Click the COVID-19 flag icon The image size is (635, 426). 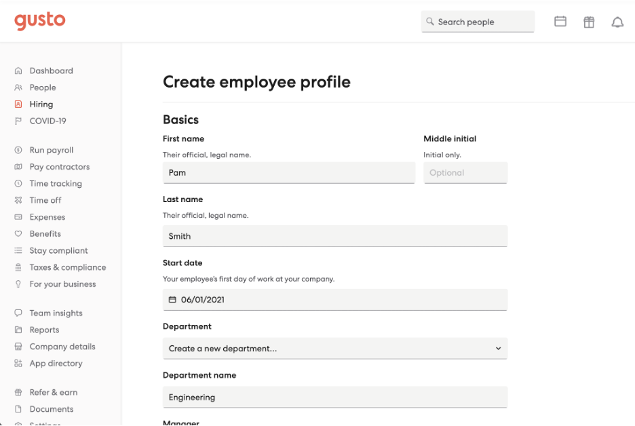coord(18,121)
